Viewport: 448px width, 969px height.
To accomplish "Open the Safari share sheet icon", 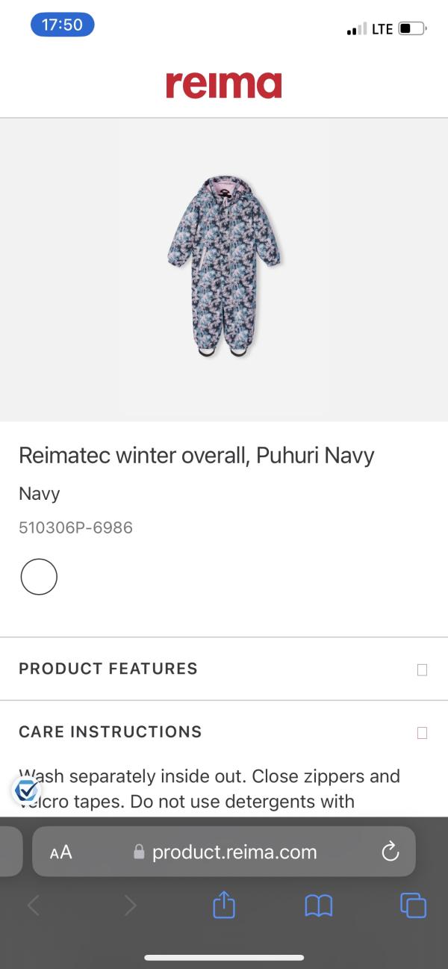I will (224, 905).
